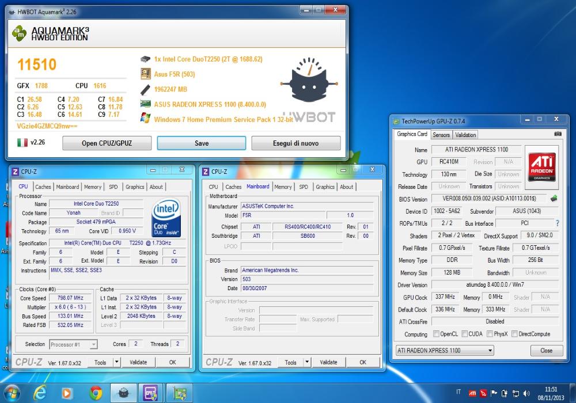Open Graphics tab in right CPU-Z window
Image resolution: width=576 pixels, height=403 pixels.
pos(325,187)
